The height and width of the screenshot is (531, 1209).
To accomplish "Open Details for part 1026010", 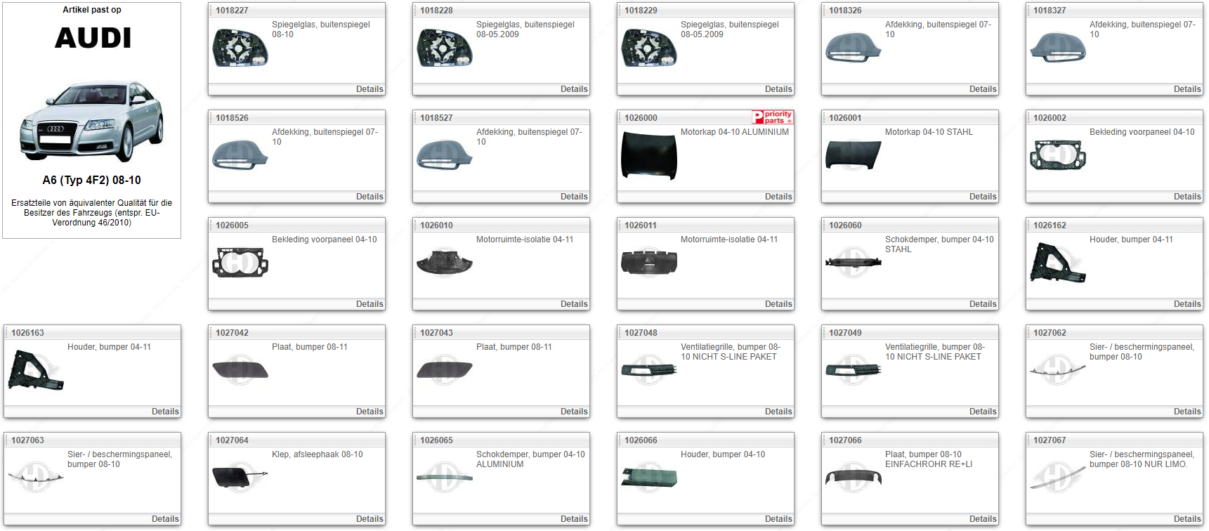I will [574, 304].
